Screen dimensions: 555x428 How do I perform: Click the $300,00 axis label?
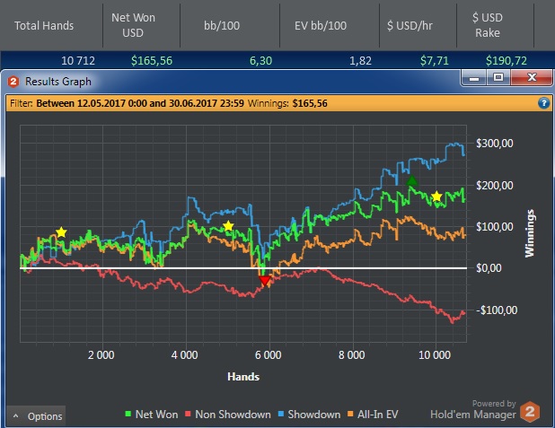[495, 144]
